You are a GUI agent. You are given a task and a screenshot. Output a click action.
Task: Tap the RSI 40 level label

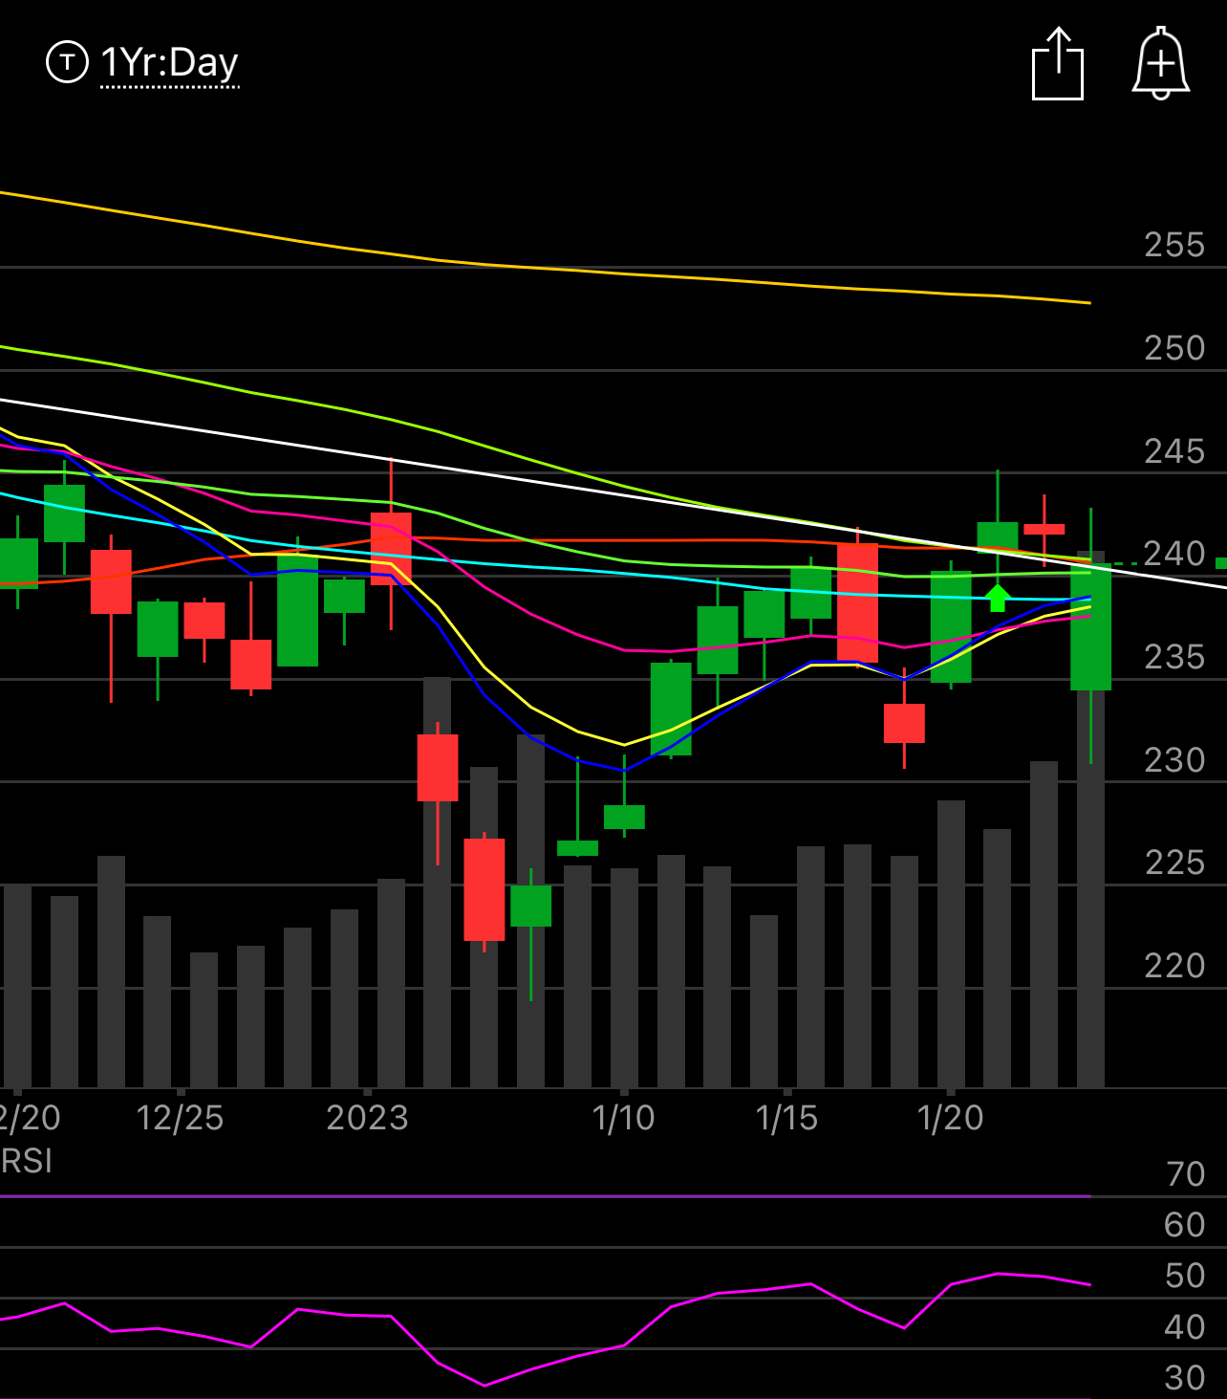pos(1185,1327)
